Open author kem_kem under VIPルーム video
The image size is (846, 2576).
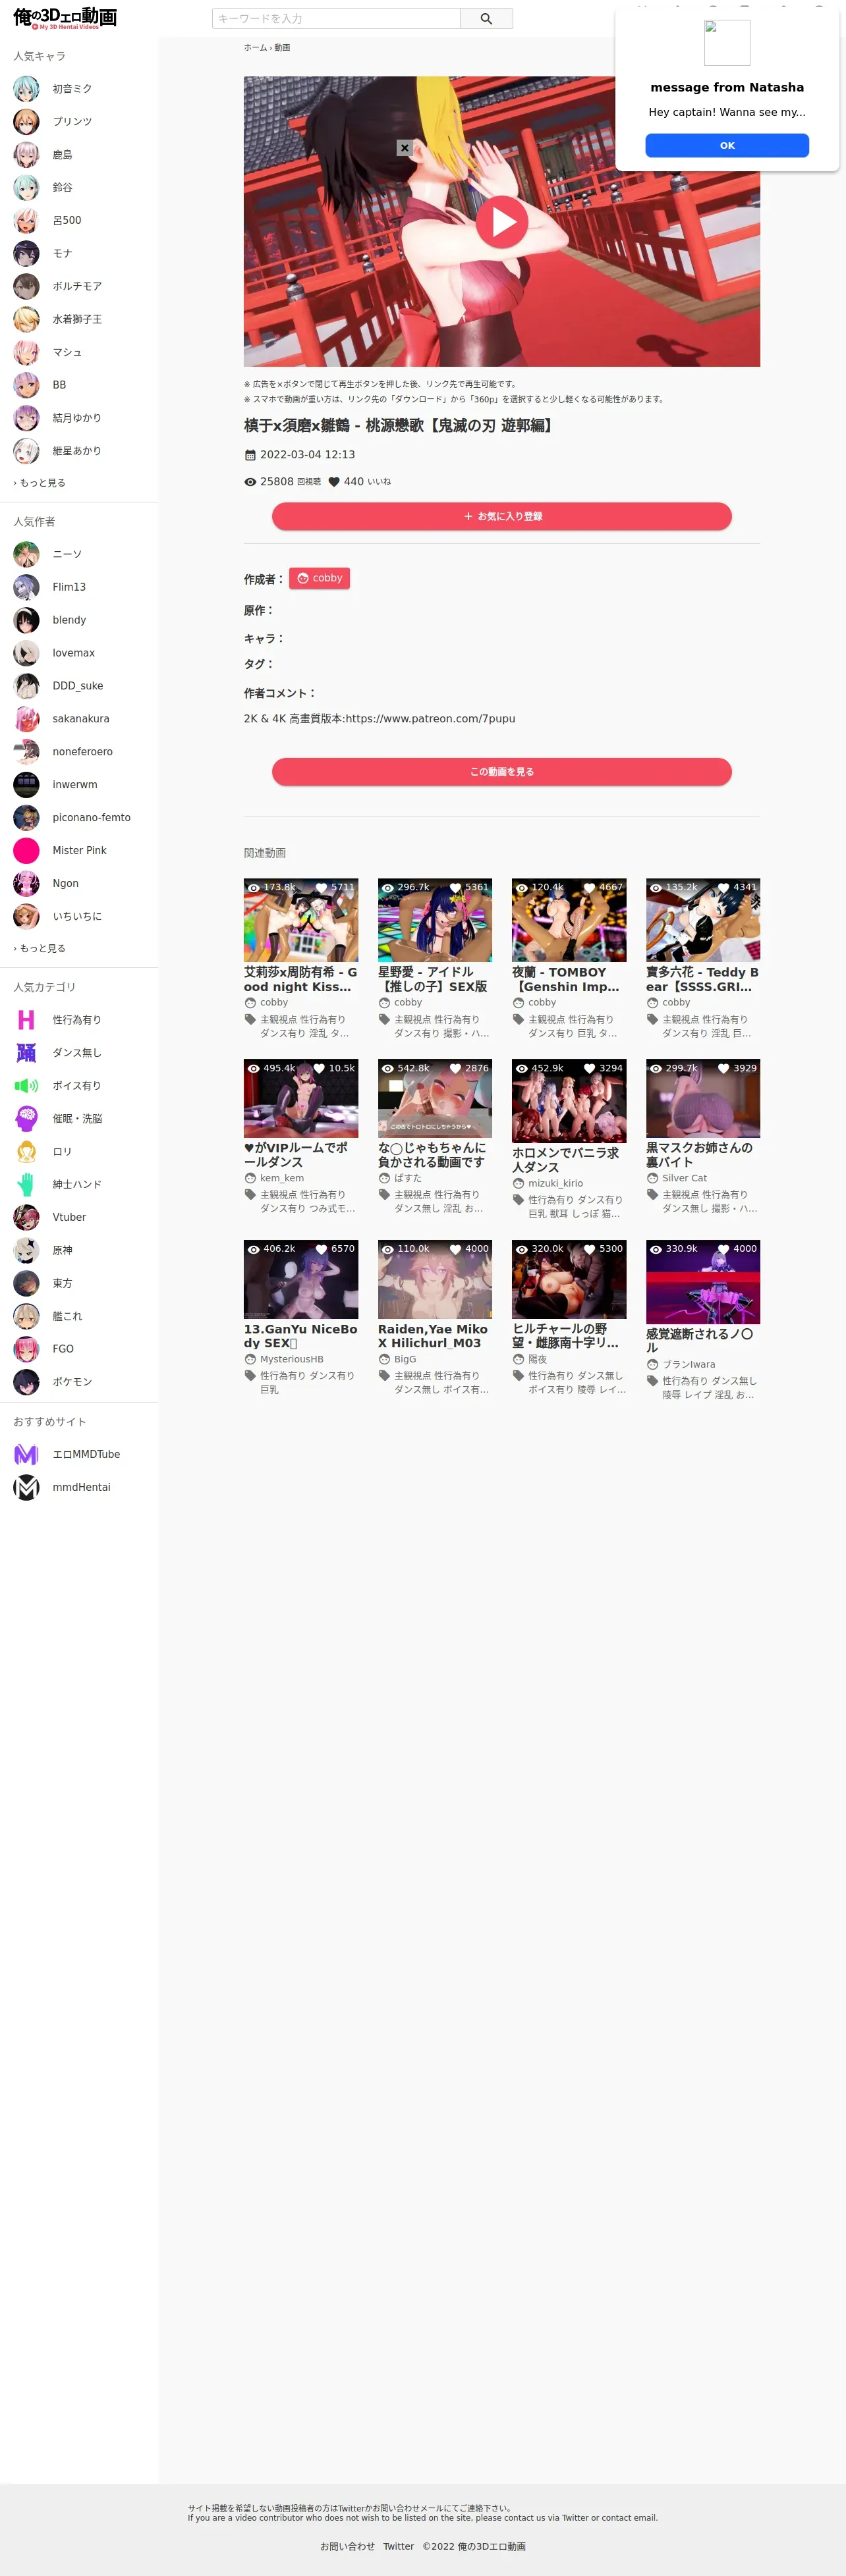coord(281,1179)
